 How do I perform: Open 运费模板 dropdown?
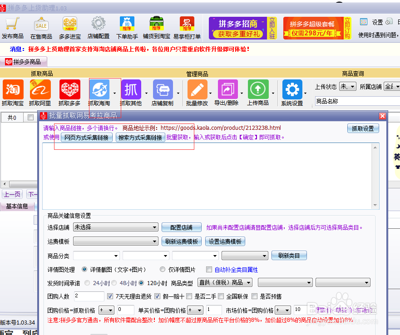pos(116,241)
